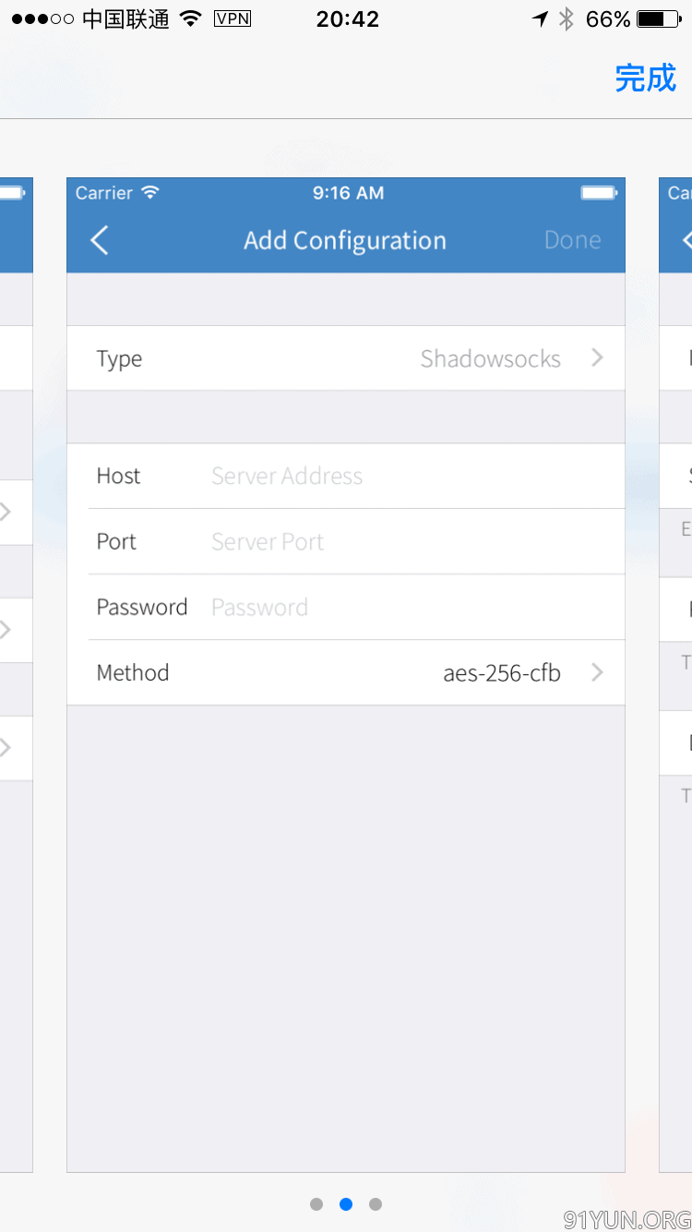Tap 完成 to finish viewing
692x1232 pixels.
(645, 79)
